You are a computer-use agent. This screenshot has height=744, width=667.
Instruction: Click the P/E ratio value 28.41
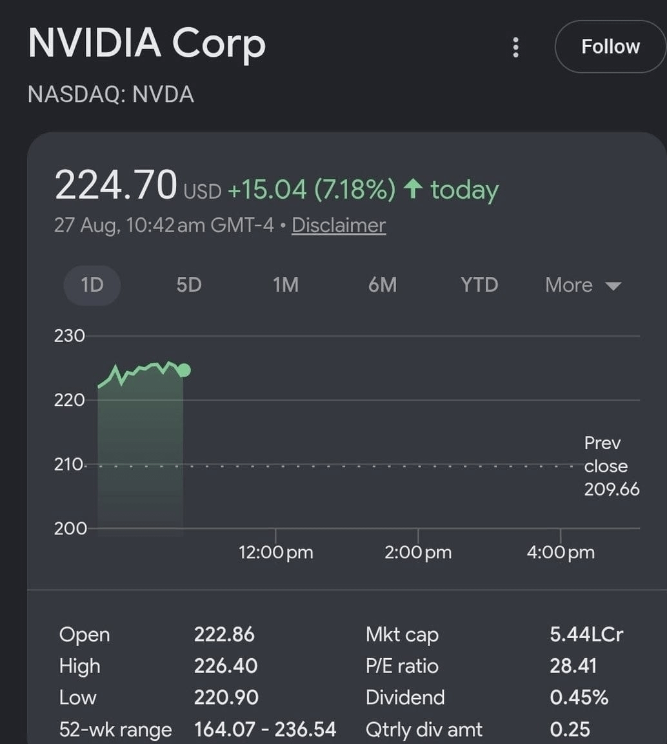click(573, 666)
